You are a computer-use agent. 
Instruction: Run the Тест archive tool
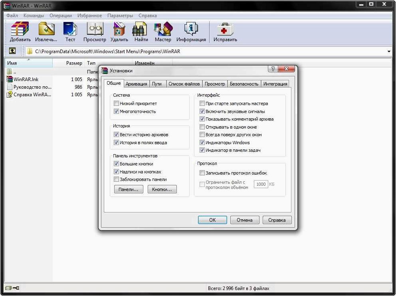click(x=70, y=29)
